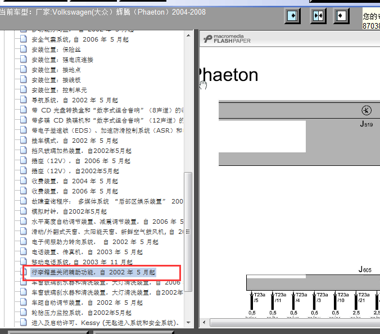Image resolution: width=380 pixels, height=334 pixels.
Task: Click connector pin label T23a /11
Action: [281, 297]
